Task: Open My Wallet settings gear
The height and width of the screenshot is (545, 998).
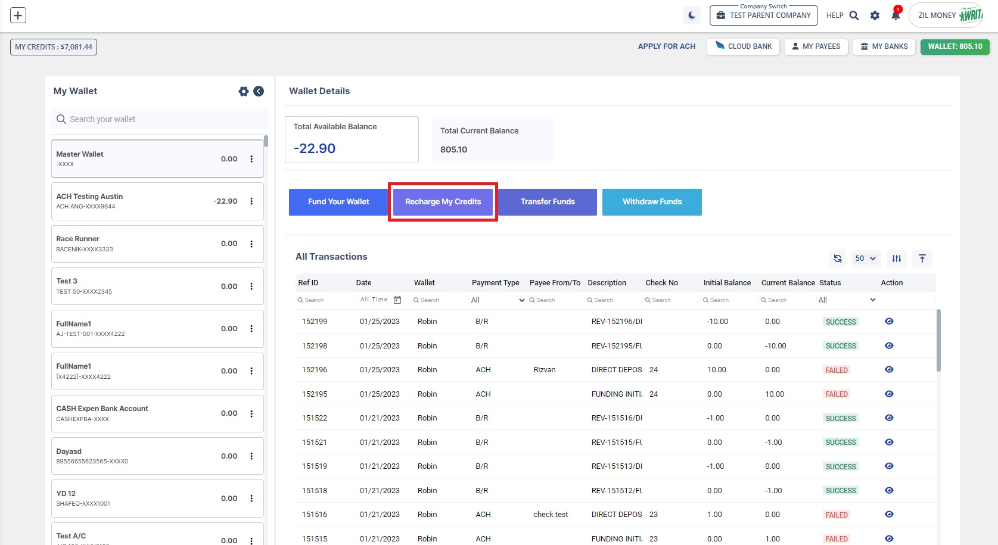Action: tap(244, 91)
